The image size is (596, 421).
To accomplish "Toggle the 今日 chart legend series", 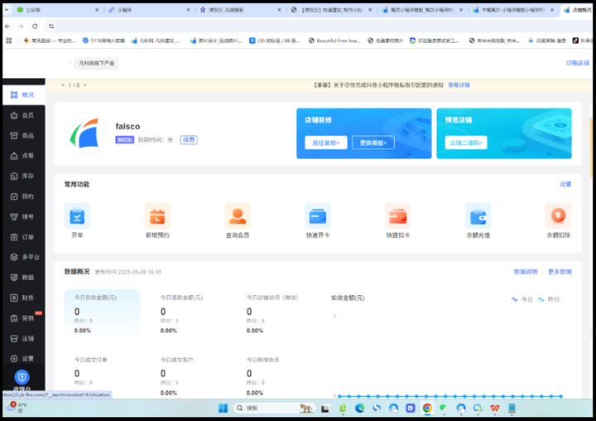I will (522, 299).
